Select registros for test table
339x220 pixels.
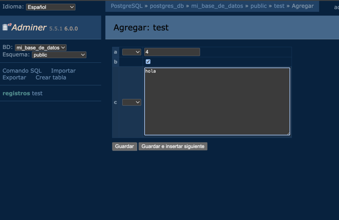[16, 93]
